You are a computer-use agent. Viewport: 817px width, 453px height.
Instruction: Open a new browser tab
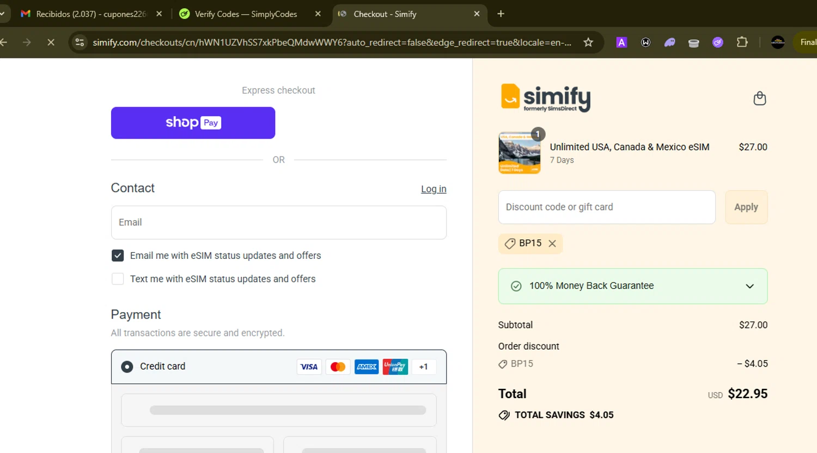(501, 14)
